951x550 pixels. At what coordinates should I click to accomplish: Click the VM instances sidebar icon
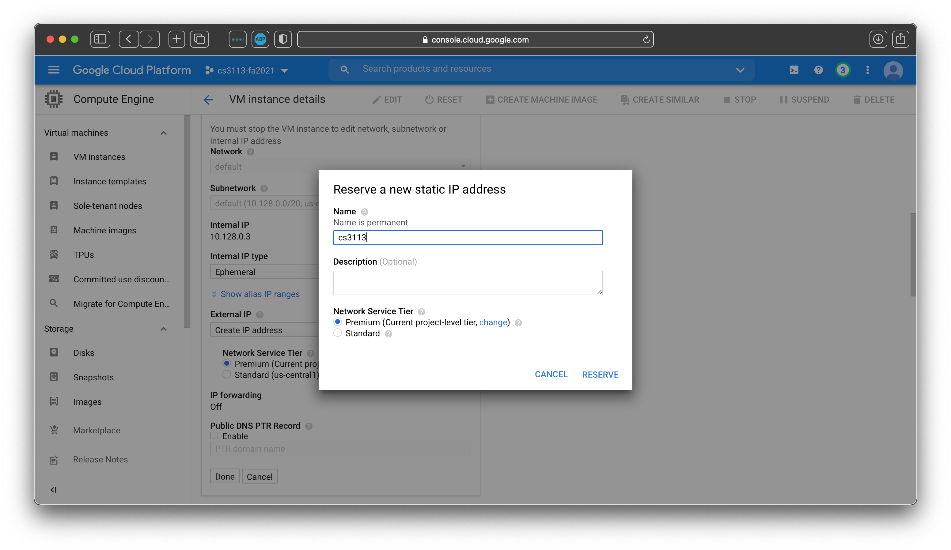(54, 156)
